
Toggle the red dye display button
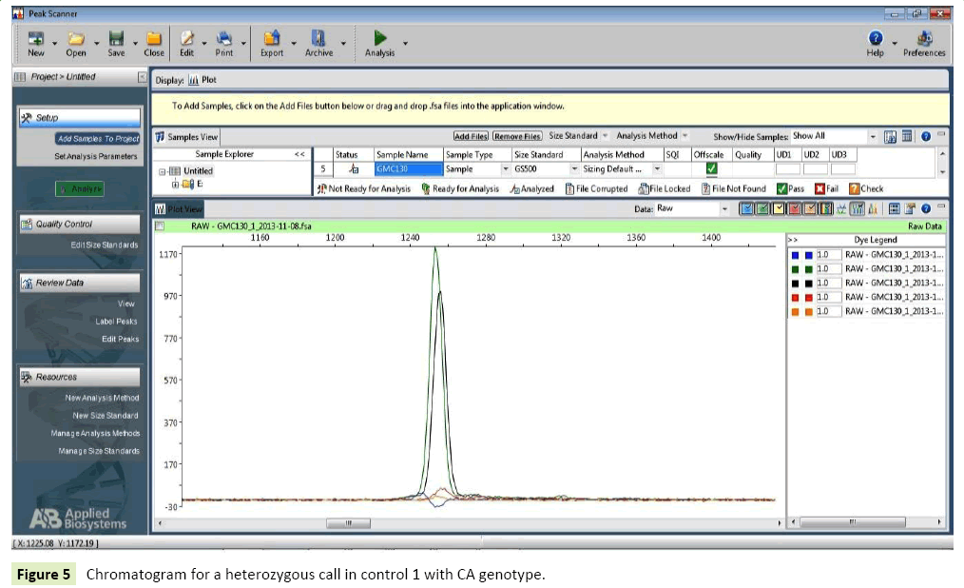coord(795,208)
